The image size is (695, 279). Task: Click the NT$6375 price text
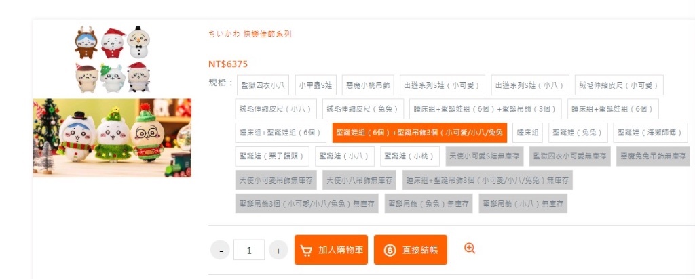point(228,64)
